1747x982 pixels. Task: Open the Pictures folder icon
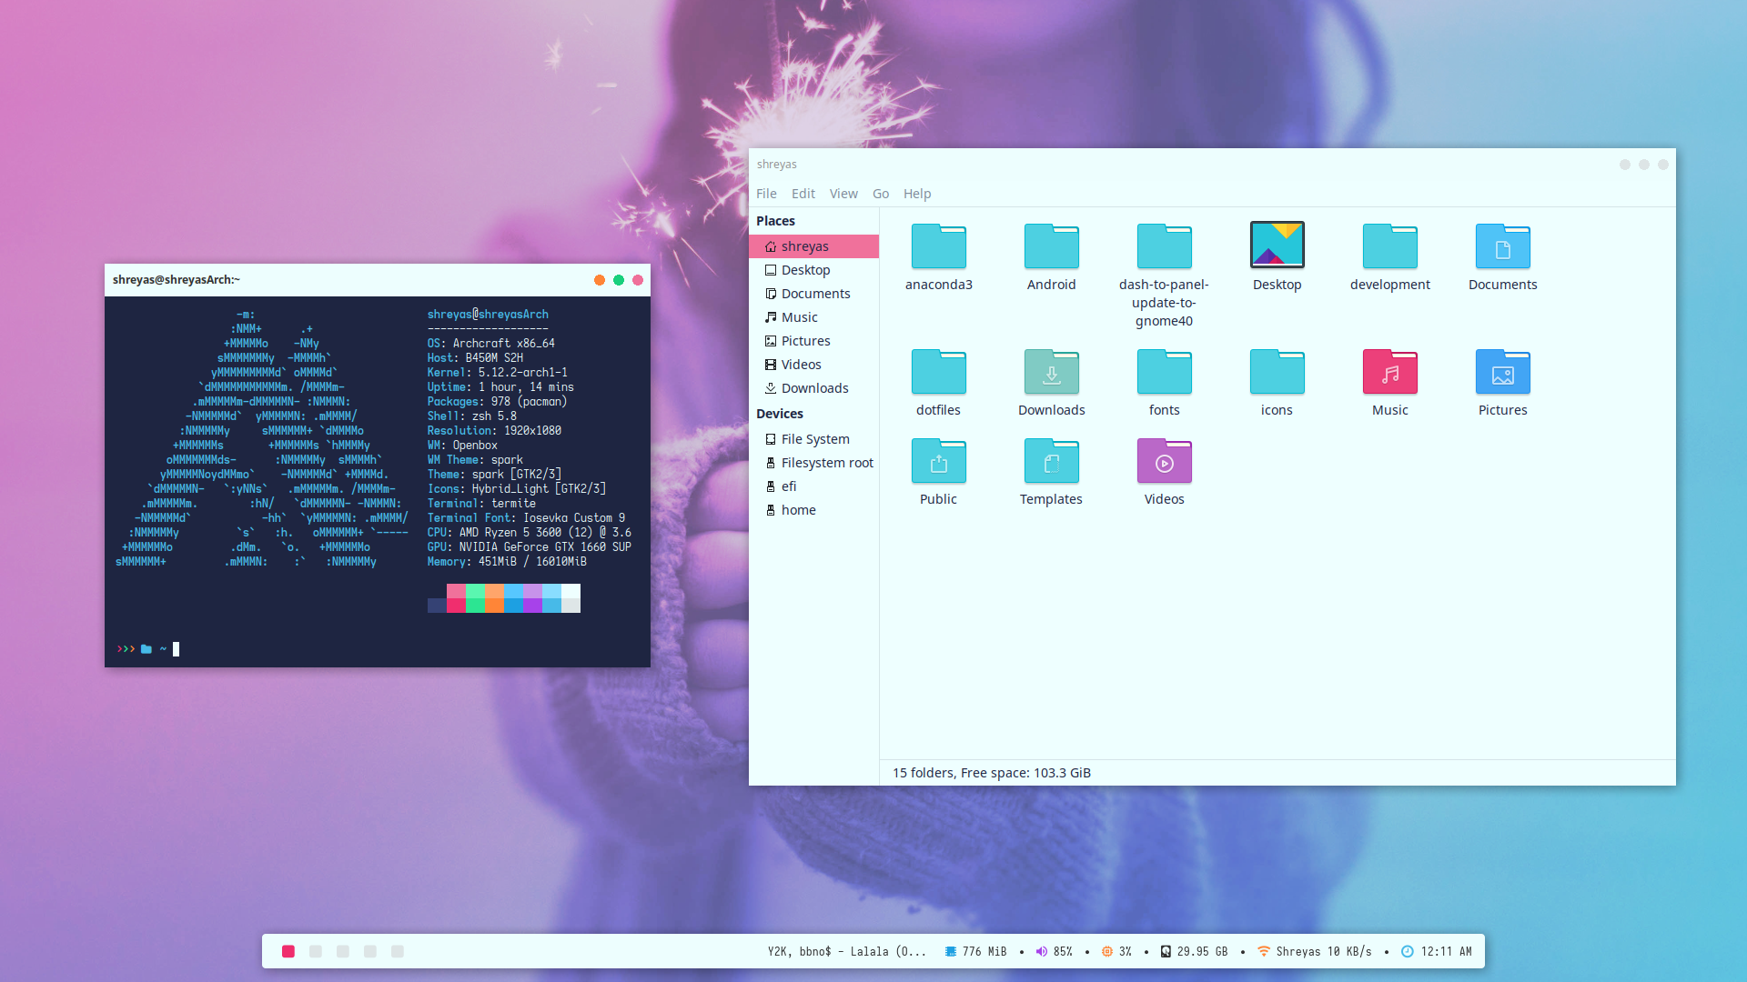coord(1502,373)
